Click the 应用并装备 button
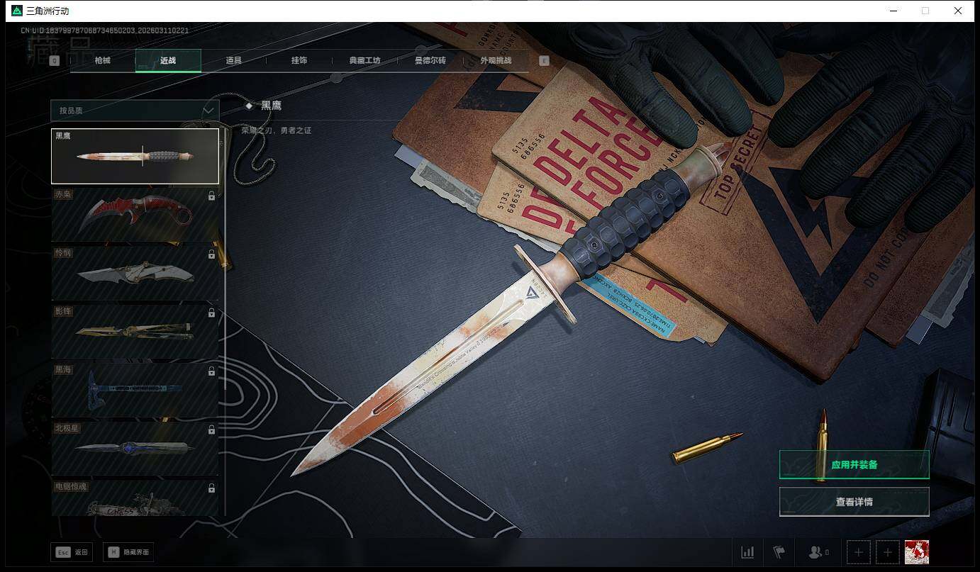The width and height of the screenshot is (980, 572). (854, 465)
